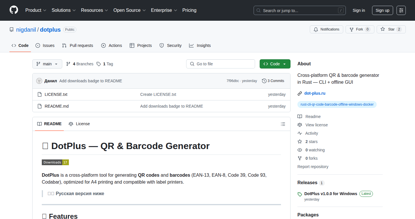Open the 'Create LICENSE.txt' commit message
This screenshot has width=415, height=219.
(x=158, y=94)
